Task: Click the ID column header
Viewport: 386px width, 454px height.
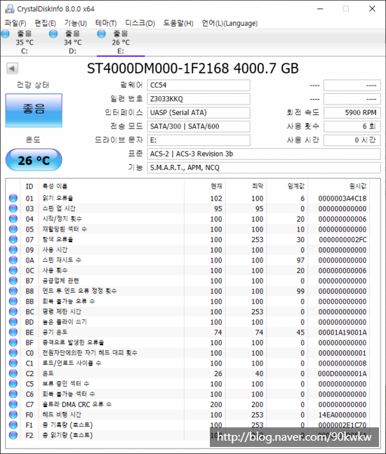Action: [x=29, y=186]
